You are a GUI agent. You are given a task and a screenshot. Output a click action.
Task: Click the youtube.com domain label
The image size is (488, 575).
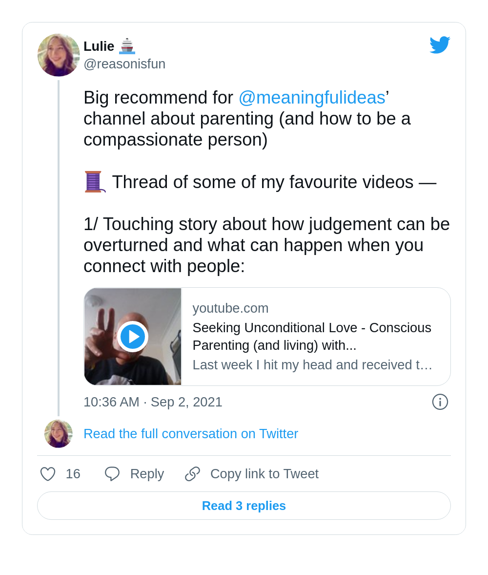230,308
